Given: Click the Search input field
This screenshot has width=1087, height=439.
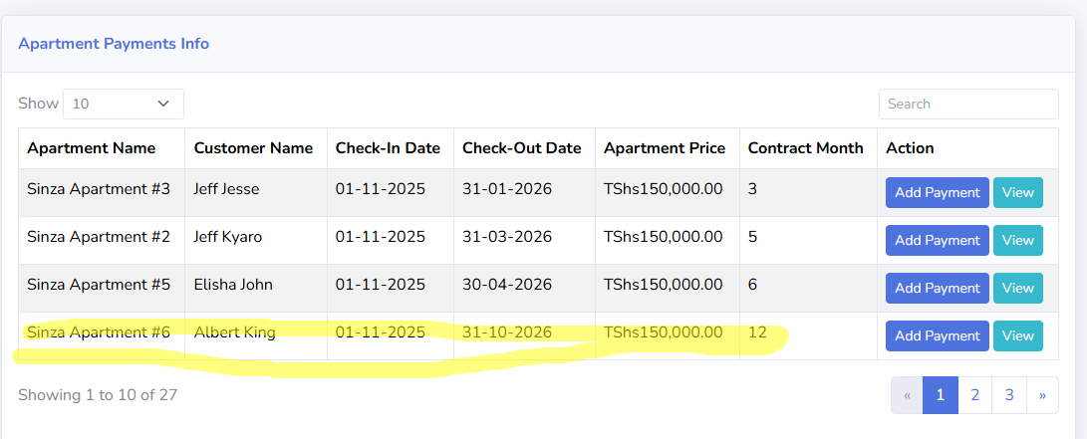Looking at the screenshot, I should [x=967, y=104].
